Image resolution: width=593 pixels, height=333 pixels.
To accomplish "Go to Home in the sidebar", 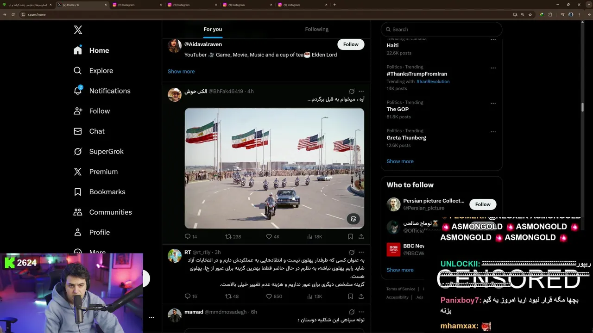I will [92, 50].
